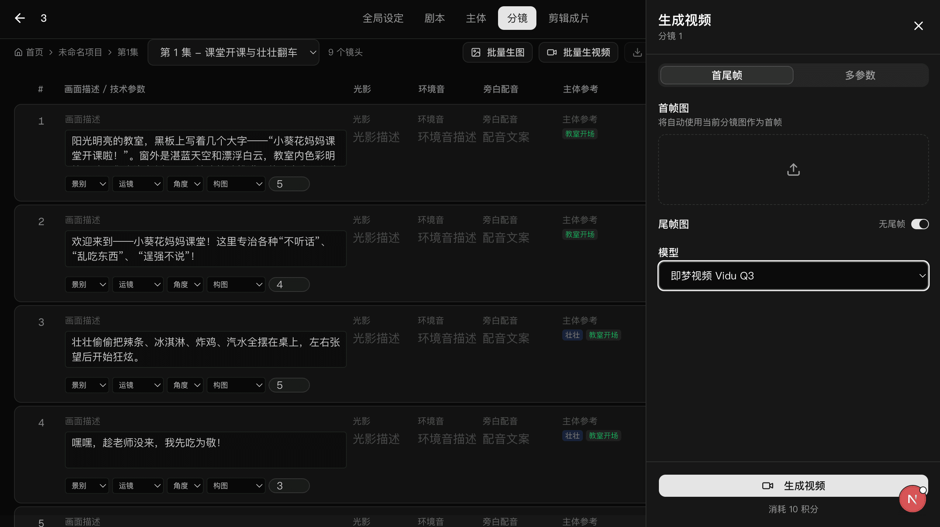Select the 分镜 tab
940x527 pixels.
[517, 18]
